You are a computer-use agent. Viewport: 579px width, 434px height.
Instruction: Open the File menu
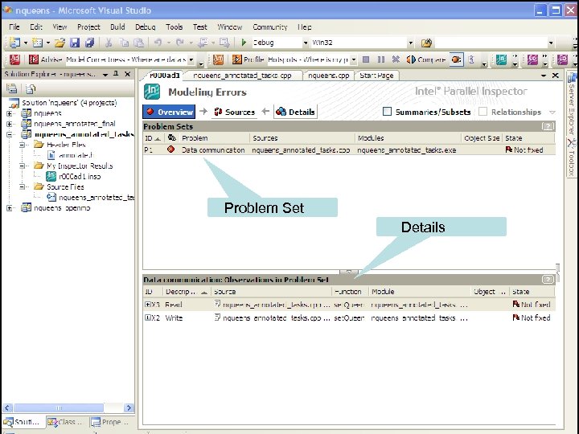coord(14,27)
